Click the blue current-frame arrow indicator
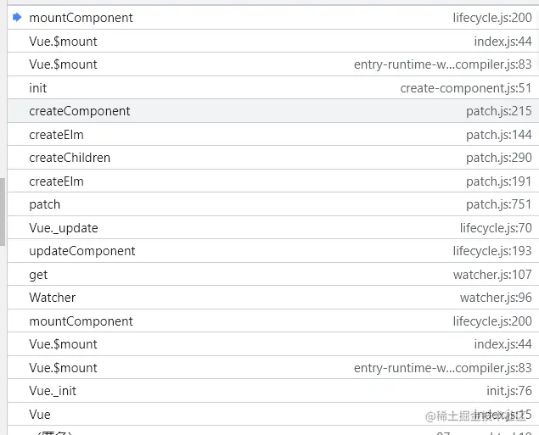The image size is (539, 435). (x=17, y=17)
